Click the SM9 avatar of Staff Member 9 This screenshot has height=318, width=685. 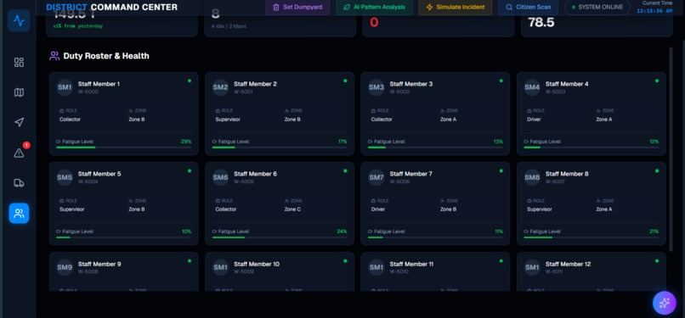click(x=65, y=267)
